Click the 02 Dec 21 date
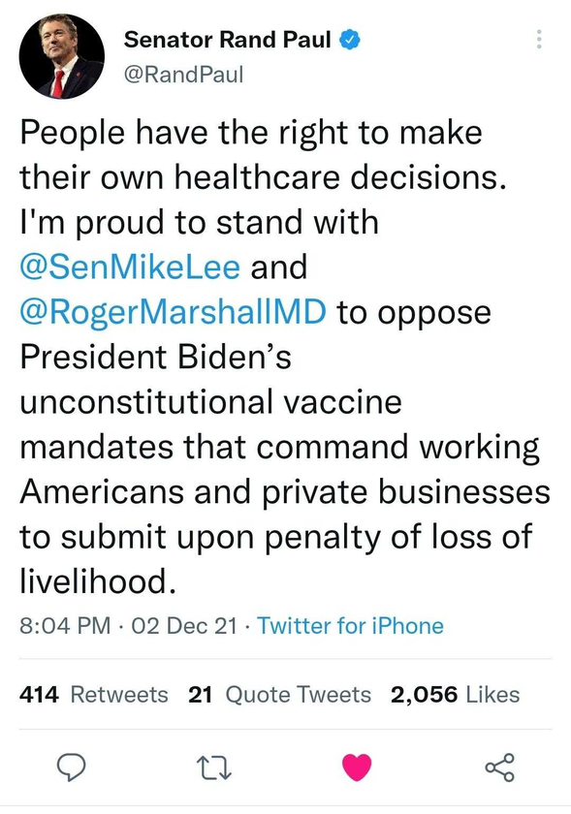This screenshot has width=571, height=814. 184,626
